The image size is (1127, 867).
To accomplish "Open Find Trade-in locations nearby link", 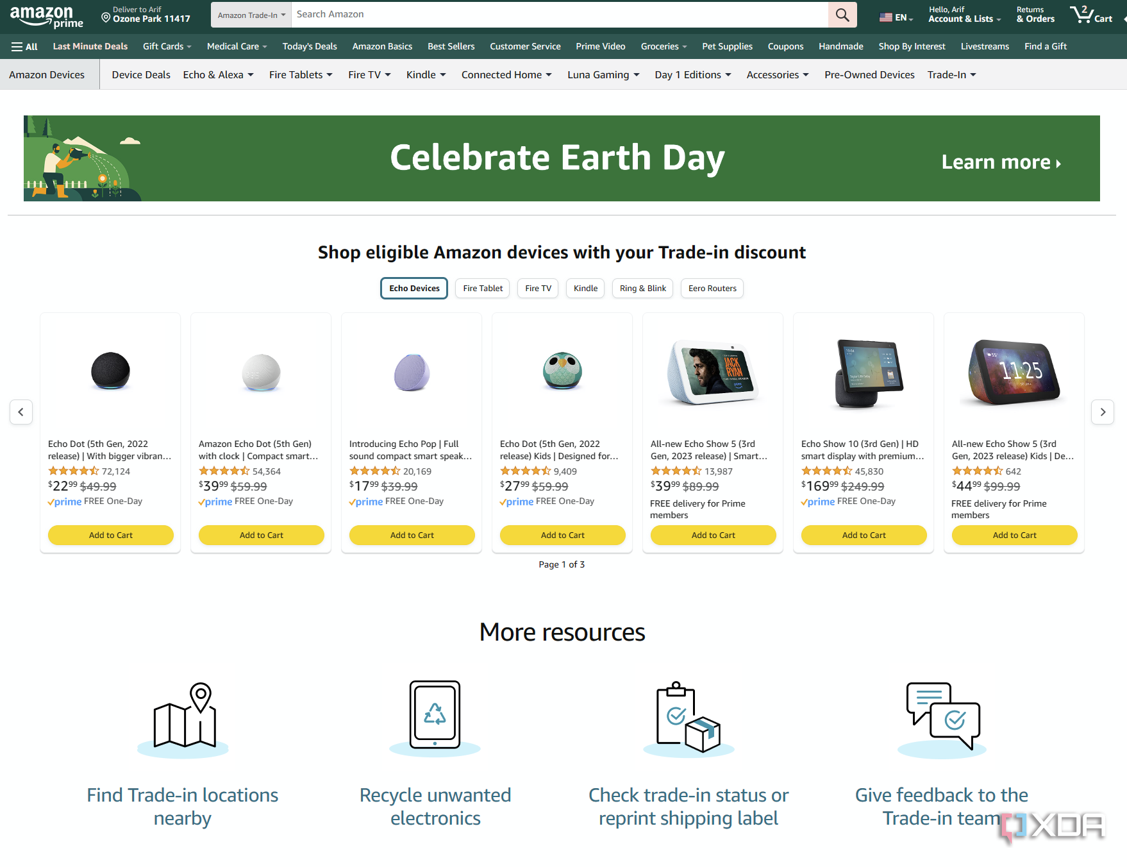I will click(x=183, y=807).
